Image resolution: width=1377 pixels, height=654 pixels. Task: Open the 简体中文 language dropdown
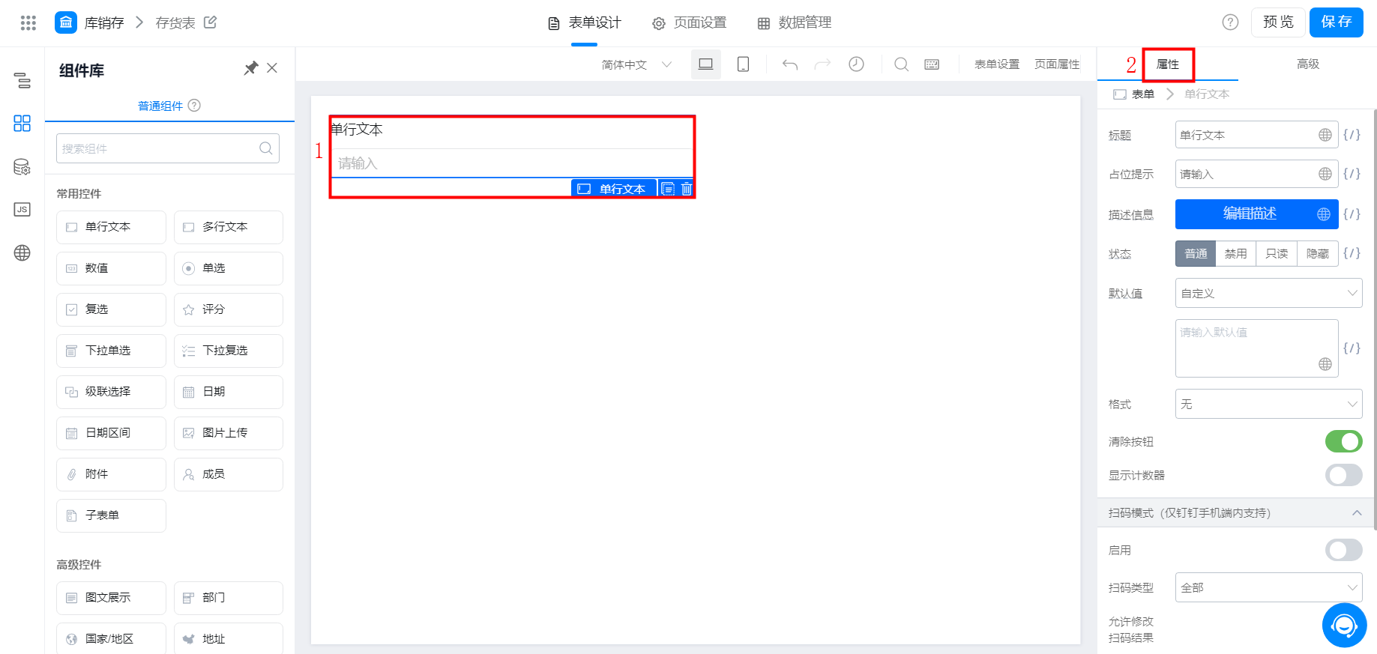pyautogui.click(x=636, y=64)
